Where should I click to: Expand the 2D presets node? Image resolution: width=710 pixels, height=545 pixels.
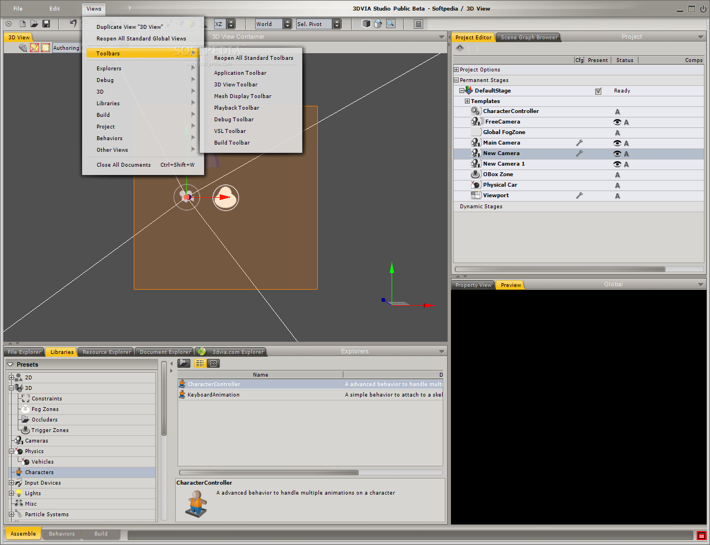[11, 378]
